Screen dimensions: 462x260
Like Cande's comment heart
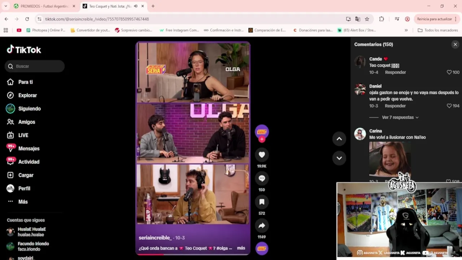(x=449, y=72)
